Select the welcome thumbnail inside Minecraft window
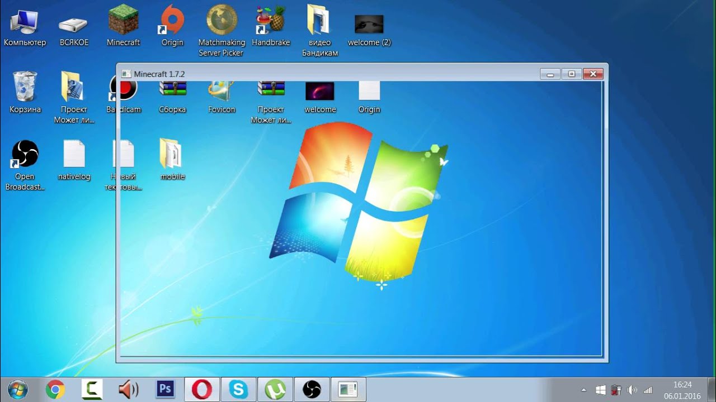Viewport: 716px width, 402px height. pos(320,91)
